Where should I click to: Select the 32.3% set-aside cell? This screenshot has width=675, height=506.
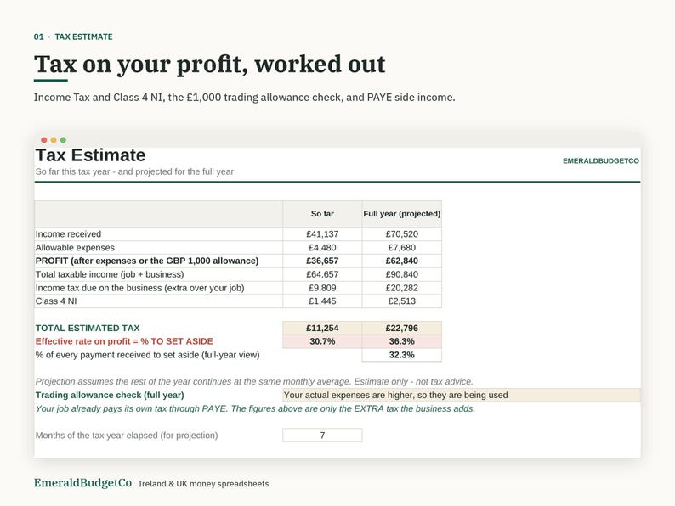[x=401, y=355]
